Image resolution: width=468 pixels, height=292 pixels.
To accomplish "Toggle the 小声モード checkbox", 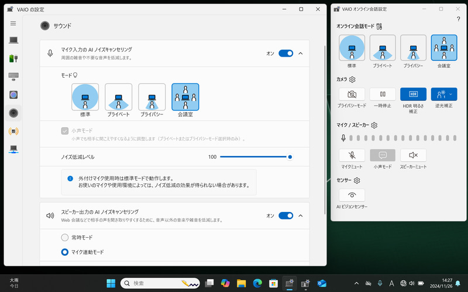I will click(65, 131).
